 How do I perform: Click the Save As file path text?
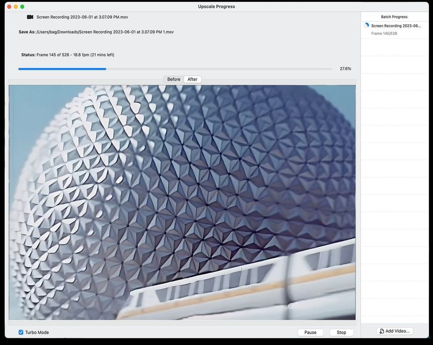[x=105, y=32]
